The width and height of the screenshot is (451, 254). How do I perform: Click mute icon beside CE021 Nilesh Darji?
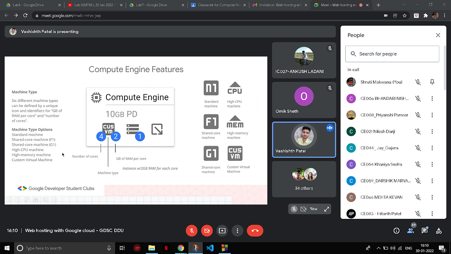coord(418,132)
